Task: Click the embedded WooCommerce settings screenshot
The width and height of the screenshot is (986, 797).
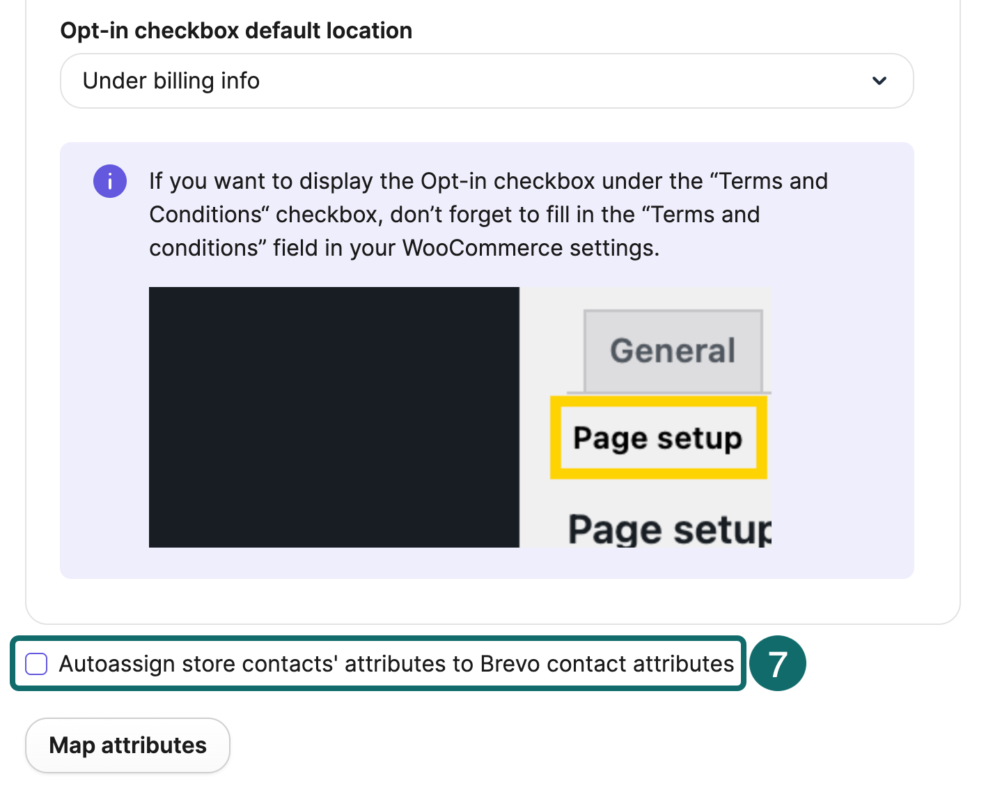Action: pos(460,416)
